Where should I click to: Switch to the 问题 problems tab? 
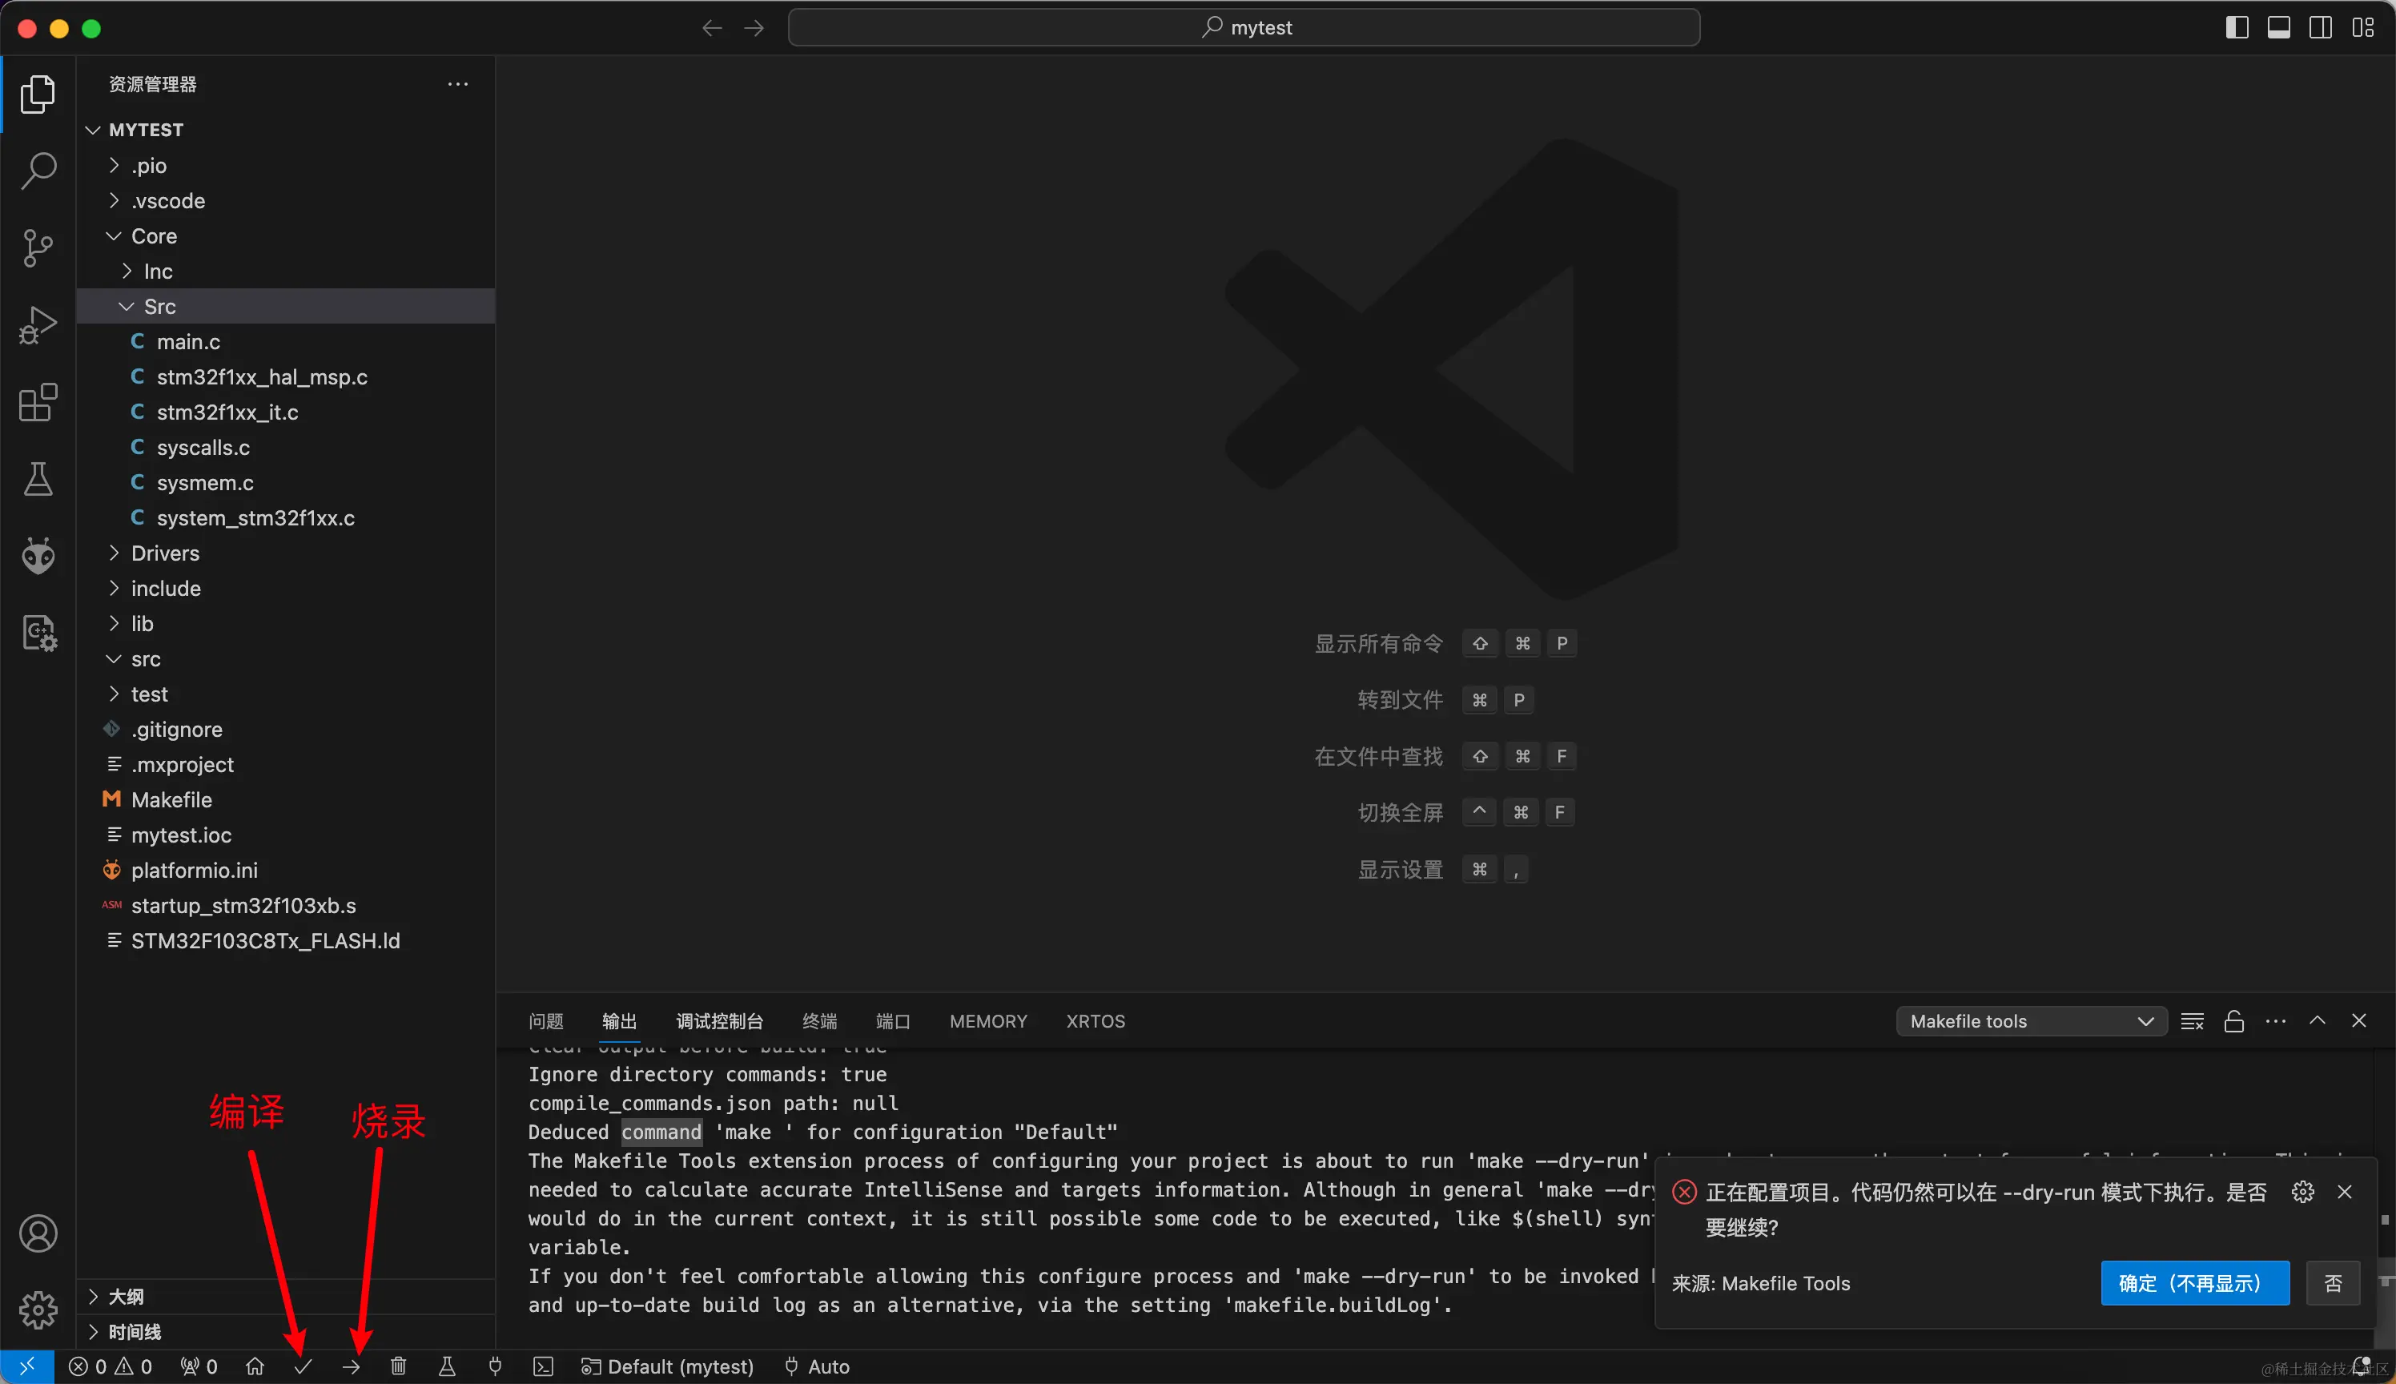[x=545, y=1022]
